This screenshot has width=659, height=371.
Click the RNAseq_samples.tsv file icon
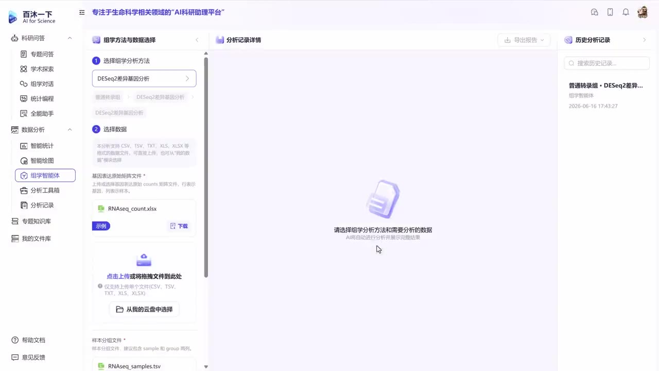(x=101, y=366)
